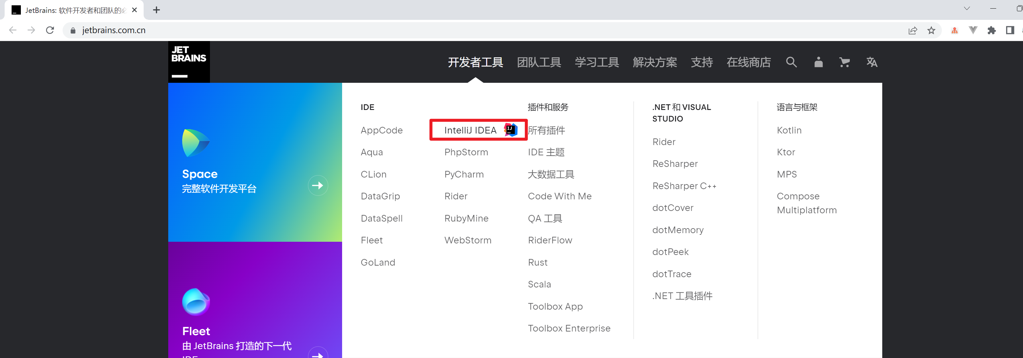1023x358 pixels.
Task: Click the language translation icon
Action: [x=872, y=62]
